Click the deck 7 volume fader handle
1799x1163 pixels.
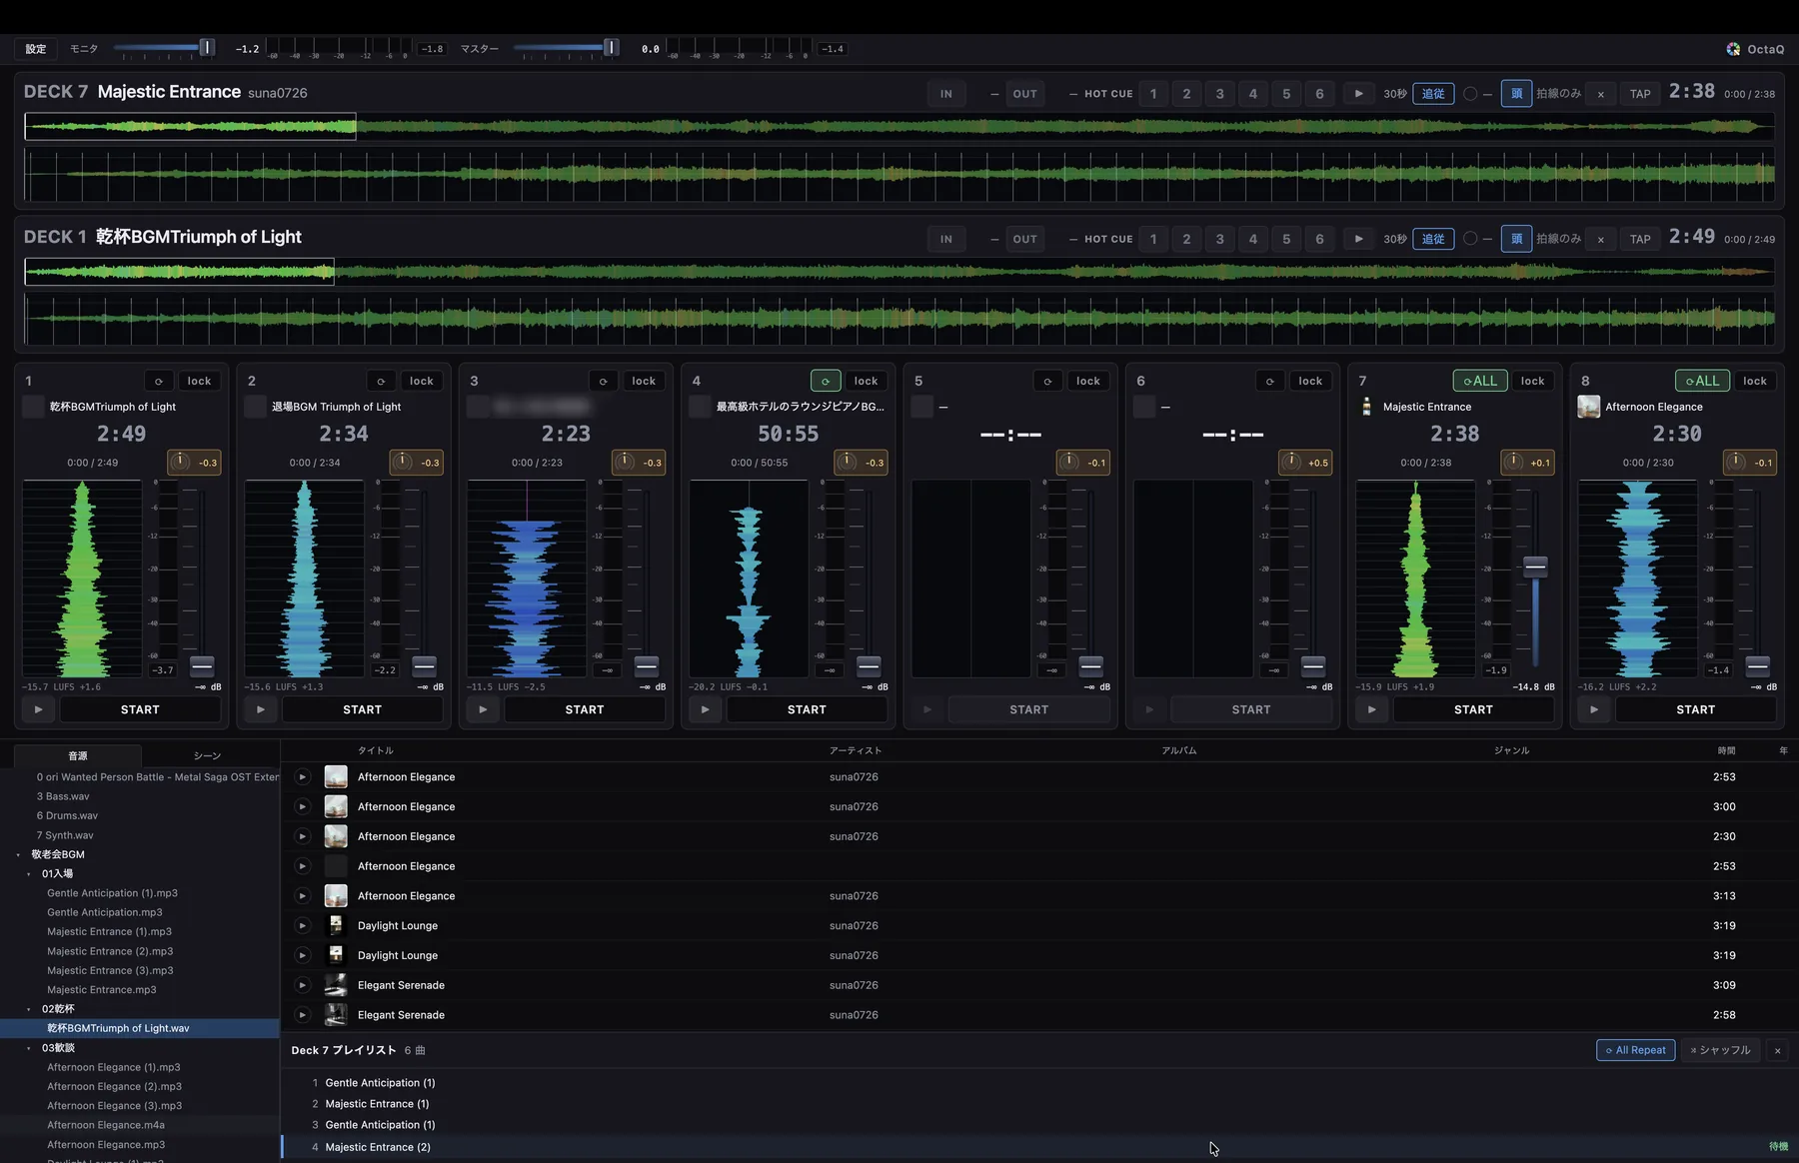click(x=1535, y=567)
